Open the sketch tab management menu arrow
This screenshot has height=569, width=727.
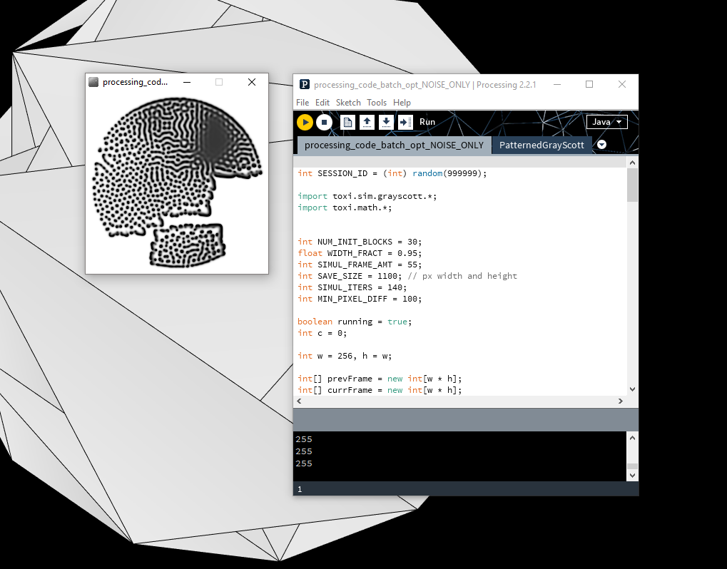coord(601,144)
